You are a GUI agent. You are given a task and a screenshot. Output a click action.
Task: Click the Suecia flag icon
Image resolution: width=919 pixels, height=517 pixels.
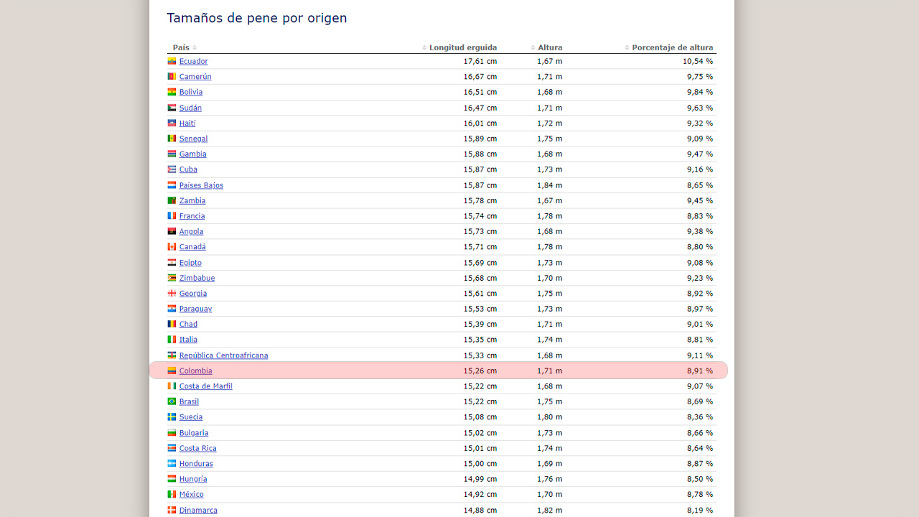coord(172,417)
